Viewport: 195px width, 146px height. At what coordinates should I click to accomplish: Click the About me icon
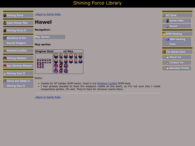tap(168, 57)
